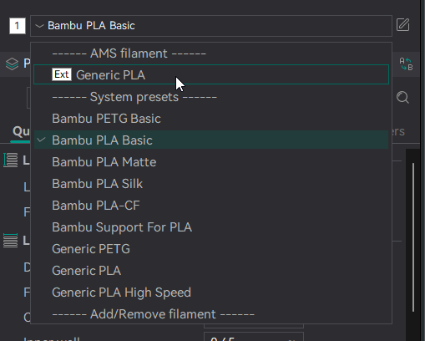
Task: Collapse the Bambu PLA Basic filament dropdown
Action: click(x=211, y=26)
